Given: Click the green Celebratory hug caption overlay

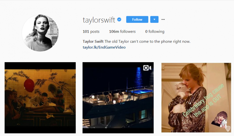Looking at the screenshot, I should coord(204,101).
